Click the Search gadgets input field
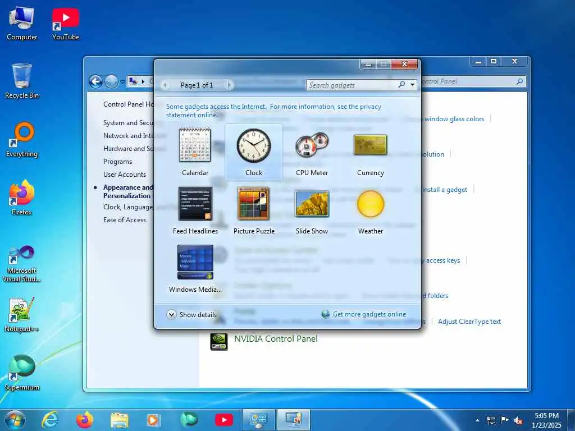 pyautogui.click(x=352, y=85)
